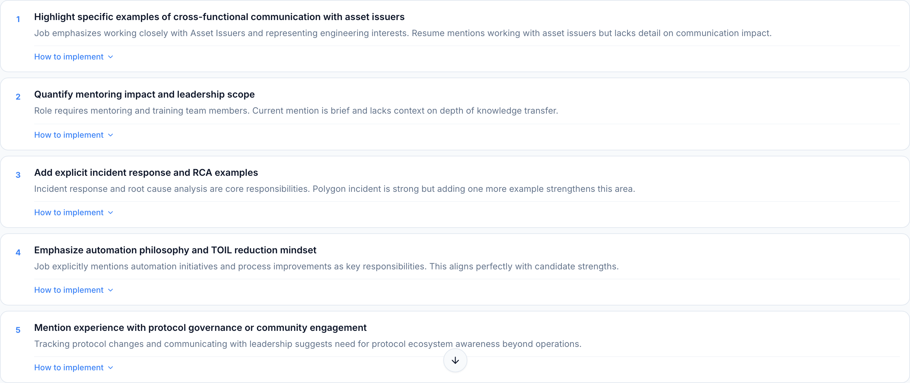This screenshot has height=383, width=910.
Task: Click the Quantify mentoring impact heading
Action: 144,95
